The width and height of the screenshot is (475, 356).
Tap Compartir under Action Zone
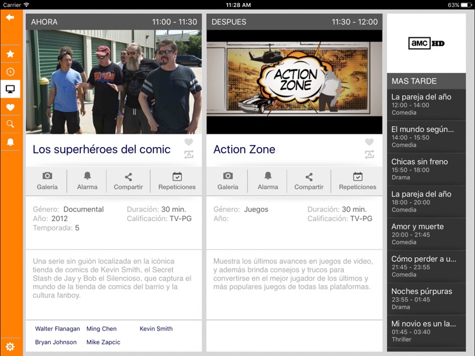pyautogui.click(x=309, y=181)
